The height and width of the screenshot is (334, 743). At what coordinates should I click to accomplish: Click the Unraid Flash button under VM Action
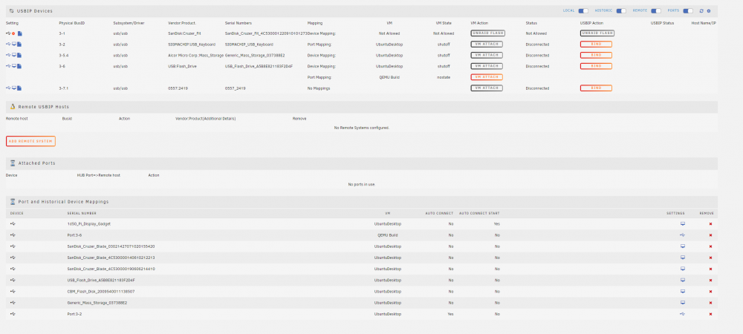tap(487, 33)
